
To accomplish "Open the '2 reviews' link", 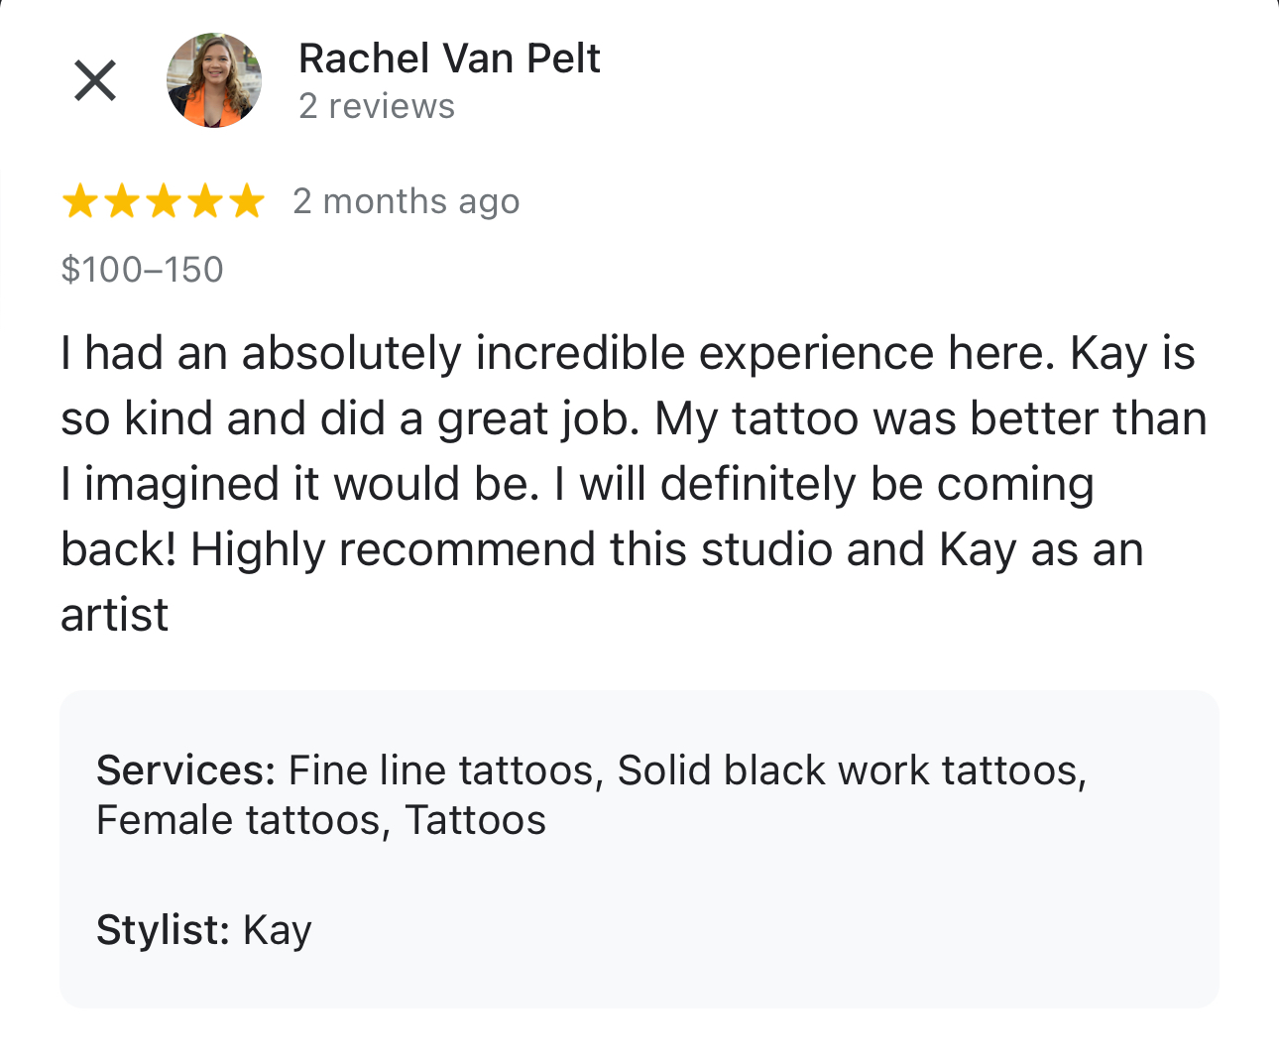I will tap(377, 106).
